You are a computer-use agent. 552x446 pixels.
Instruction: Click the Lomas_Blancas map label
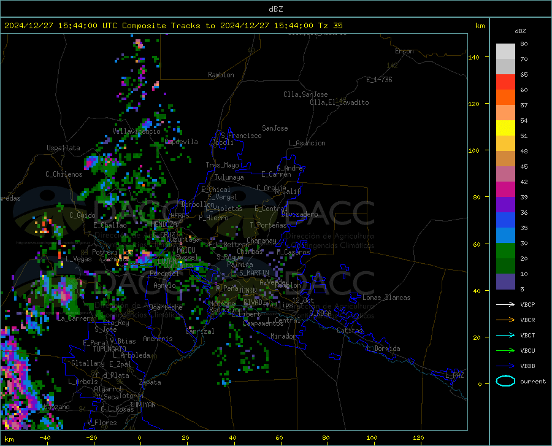click(x=386, y=298)
